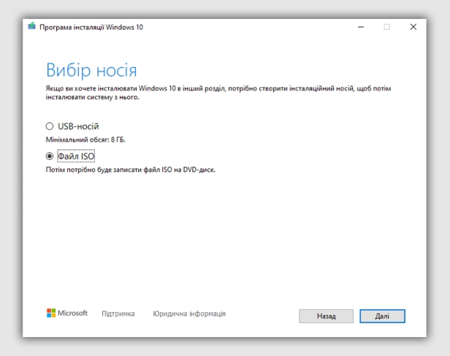The height and width of the screenshot is (356, 450).
Task: Go back with the Назад button
Action: [326, 316]
